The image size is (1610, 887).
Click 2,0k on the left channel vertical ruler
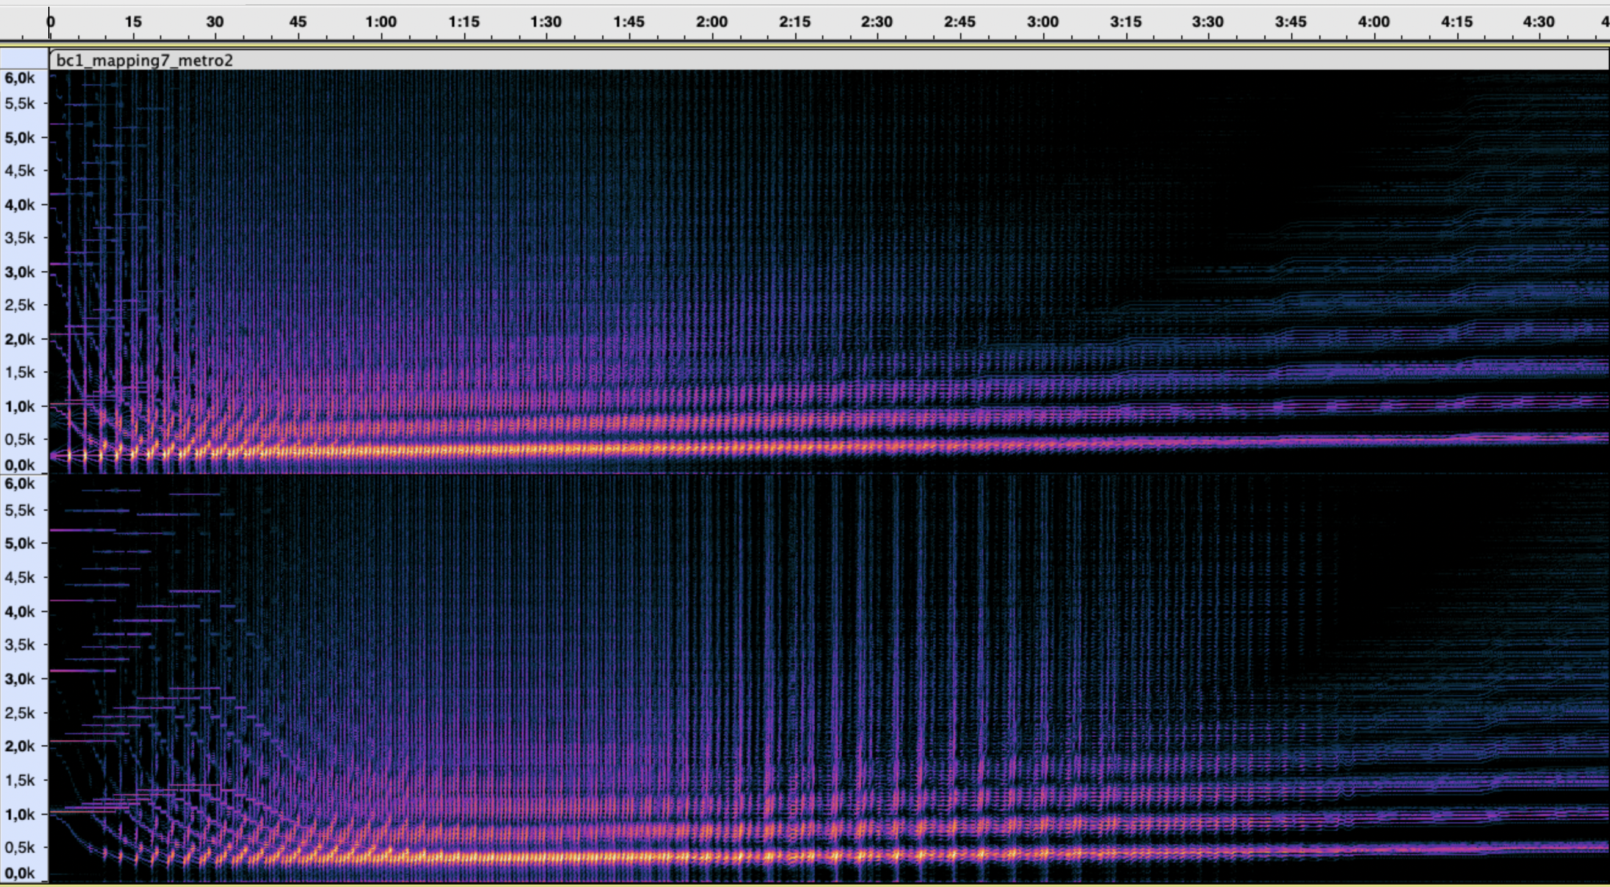tap(20, 339)
